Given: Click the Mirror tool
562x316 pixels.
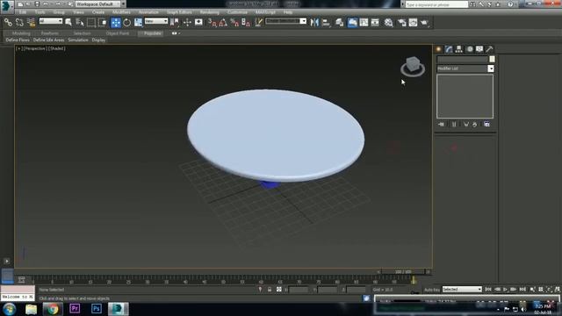Looking at the screenshot, I should [x=314, y=23].
